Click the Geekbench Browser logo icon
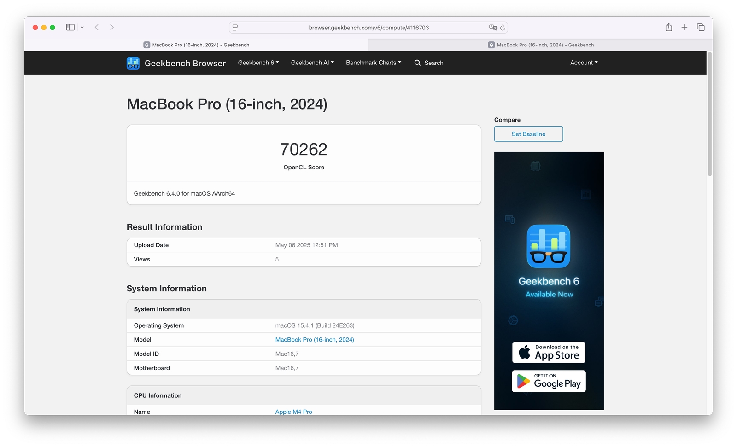The width and height of the screenshot is (737, 447). click(x=133, y=63)
